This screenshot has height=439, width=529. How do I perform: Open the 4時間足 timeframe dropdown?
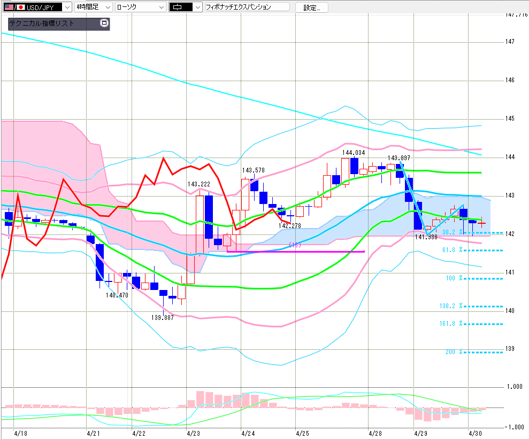[x=94, y=7]
